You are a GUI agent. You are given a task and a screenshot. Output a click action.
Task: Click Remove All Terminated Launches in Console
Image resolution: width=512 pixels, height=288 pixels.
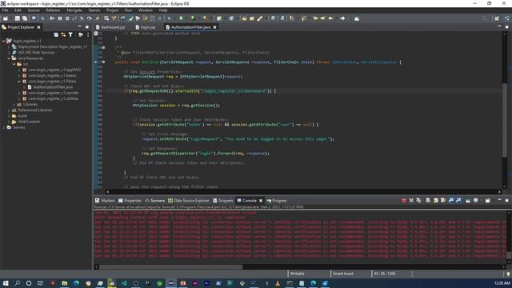pos(418,201)
